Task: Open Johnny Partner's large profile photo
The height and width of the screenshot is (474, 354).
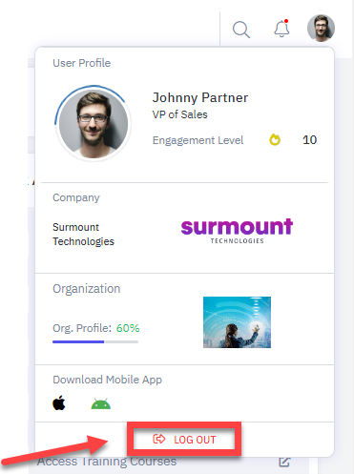Action: point(94,123)
